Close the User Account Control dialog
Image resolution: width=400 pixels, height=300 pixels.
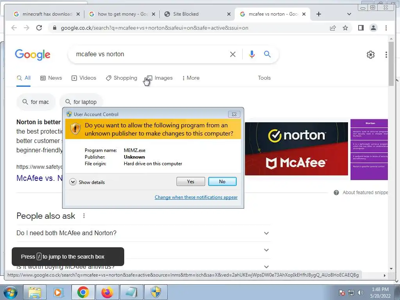coord(234,114)
